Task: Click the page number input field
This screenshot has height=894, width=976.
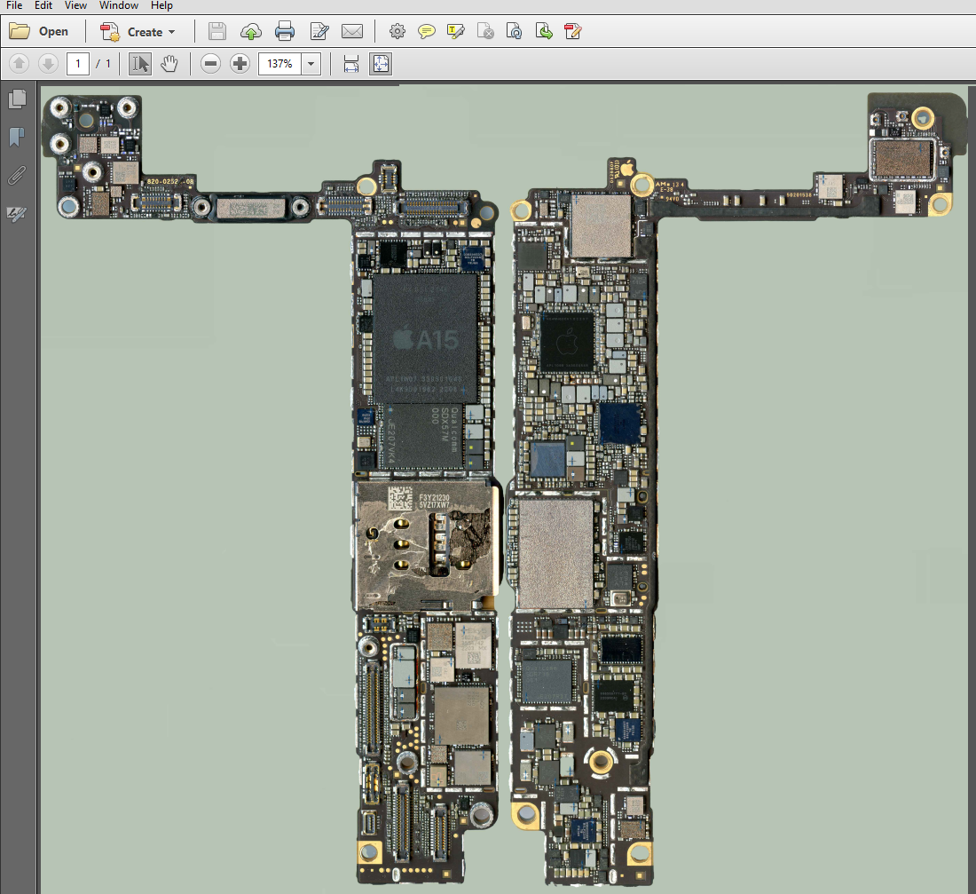Action: (78, 64)
